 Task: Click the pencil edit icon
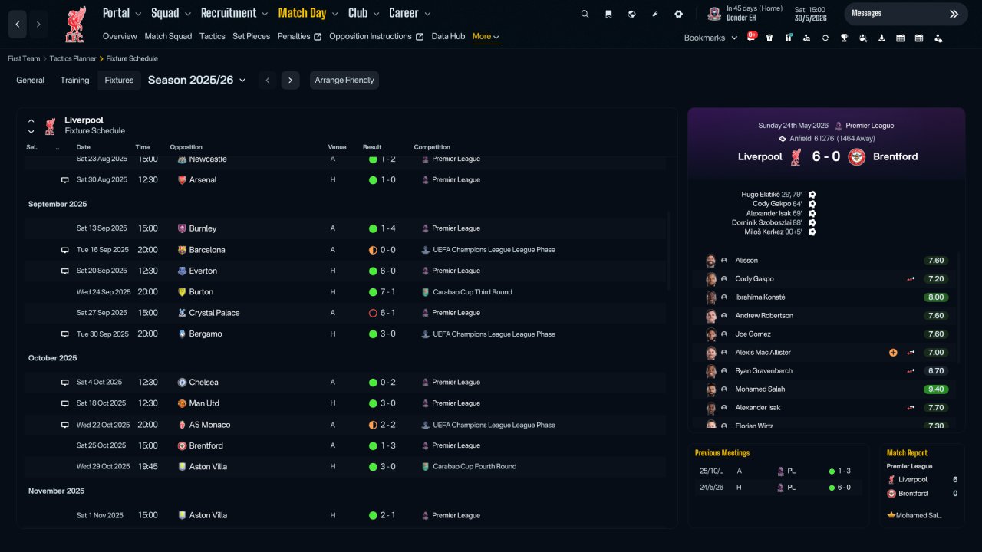tap(655, 14)
